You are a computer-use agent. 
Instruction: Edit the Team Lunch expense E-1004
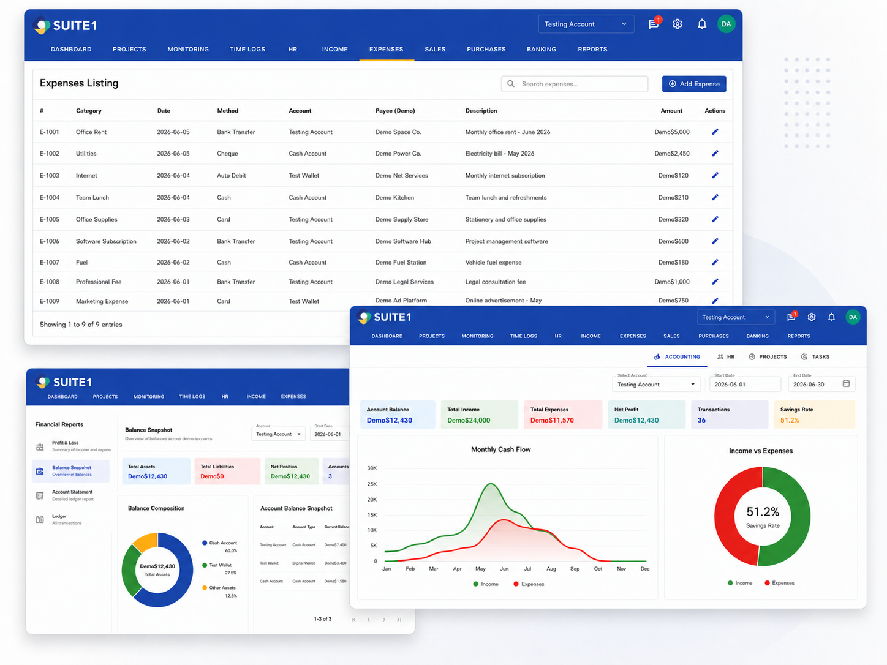tap(715, 197)
